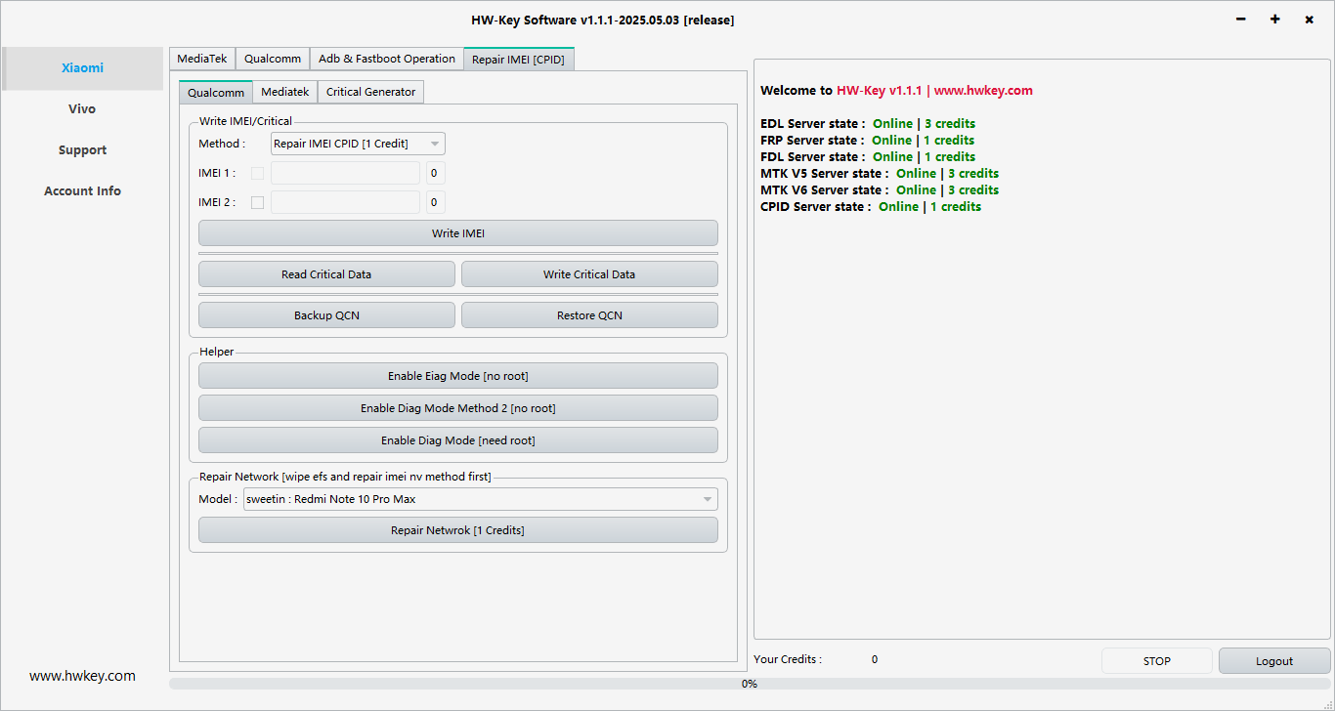The image size is (1335, 711).
Task: Click the STOP button
Action: [x=1157, y=661]
